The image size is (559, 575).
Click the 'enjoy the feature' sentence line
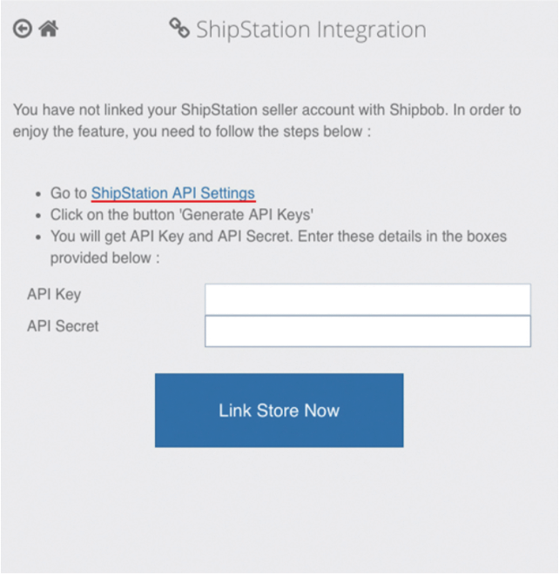click(192, 132)
